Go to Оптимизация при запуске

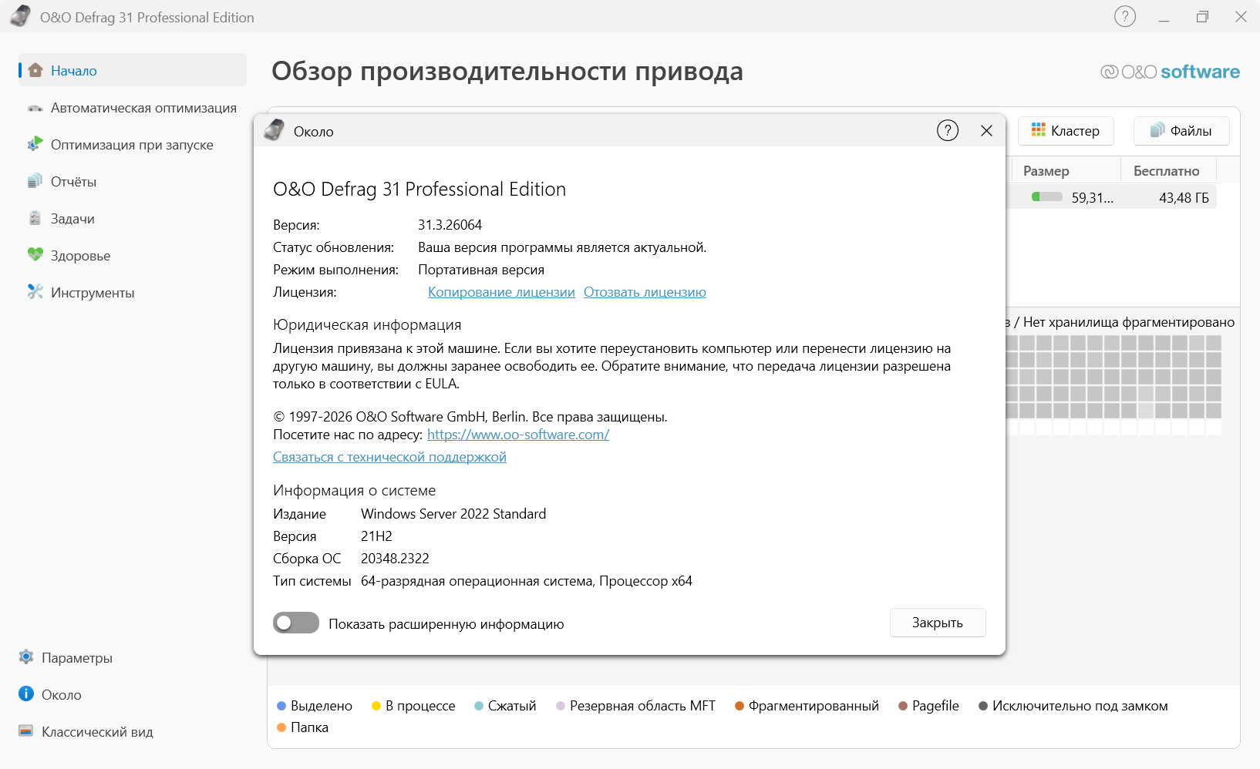point(133,145)
